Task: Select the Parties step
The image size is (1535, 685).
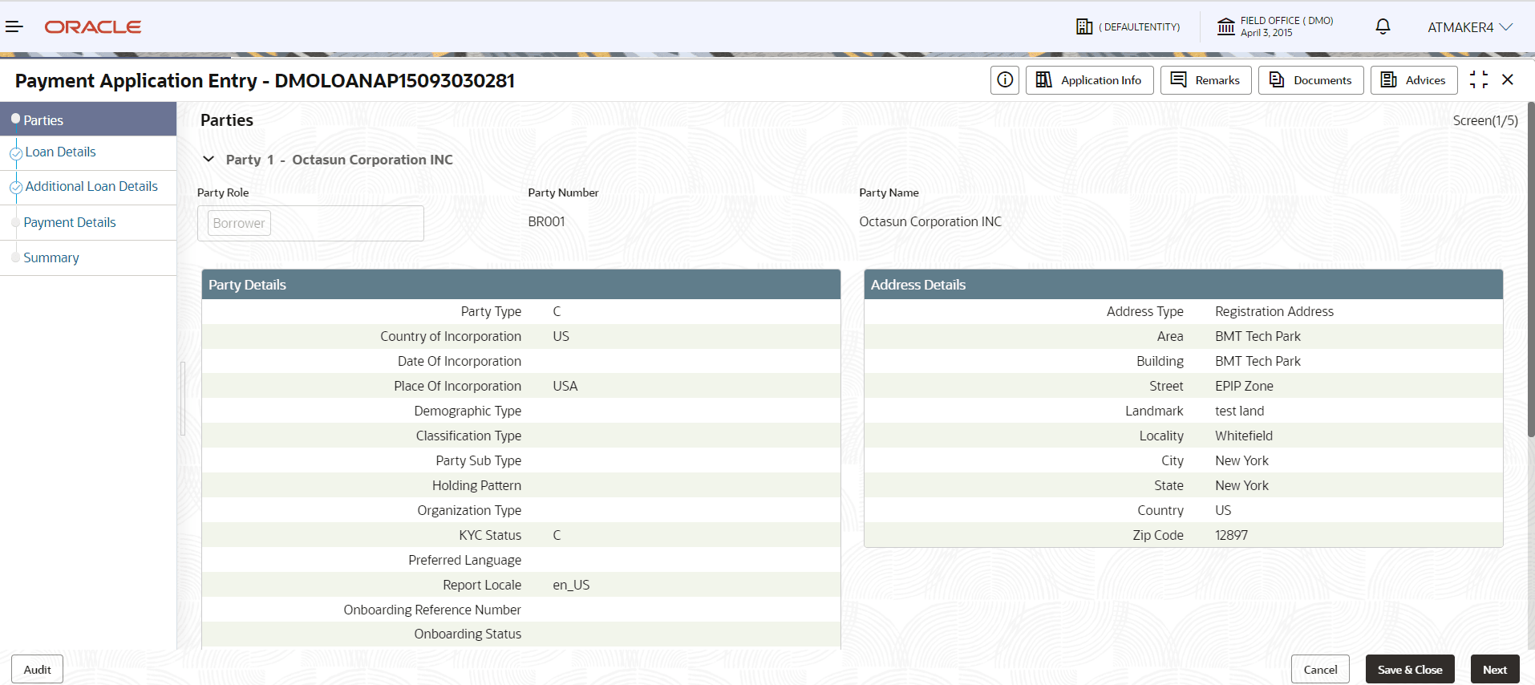Action: (x=88, y=120)
